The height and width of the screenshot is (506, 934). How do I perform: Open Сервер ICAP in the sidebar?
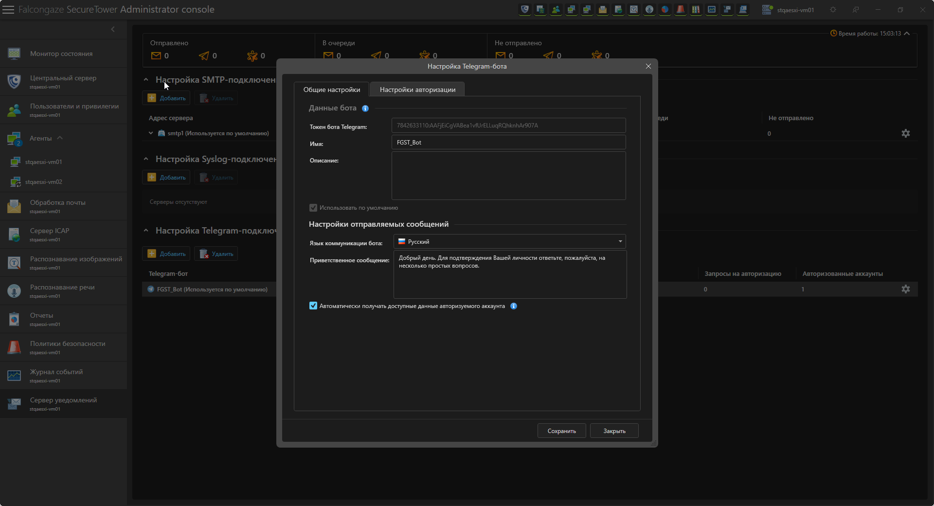point(63,235)
